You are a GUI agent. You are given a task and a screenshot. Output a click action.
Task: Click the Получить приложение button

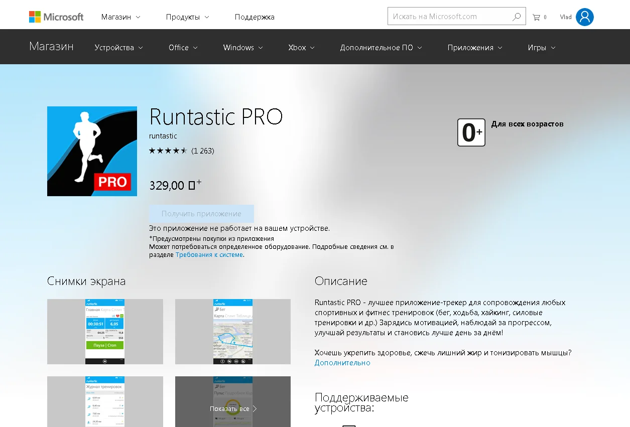pos(201,214)
